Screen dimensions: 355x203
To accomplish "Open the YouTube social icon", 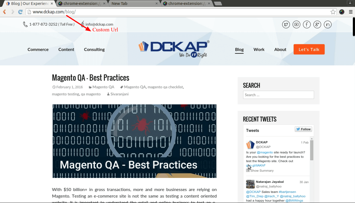I will click(296, 24).
